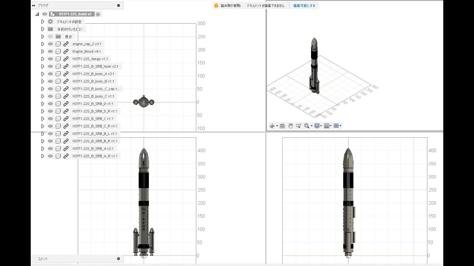
Task: Hide H3TF1-22S_B_body_C v1:1 component
Action: 50,96
